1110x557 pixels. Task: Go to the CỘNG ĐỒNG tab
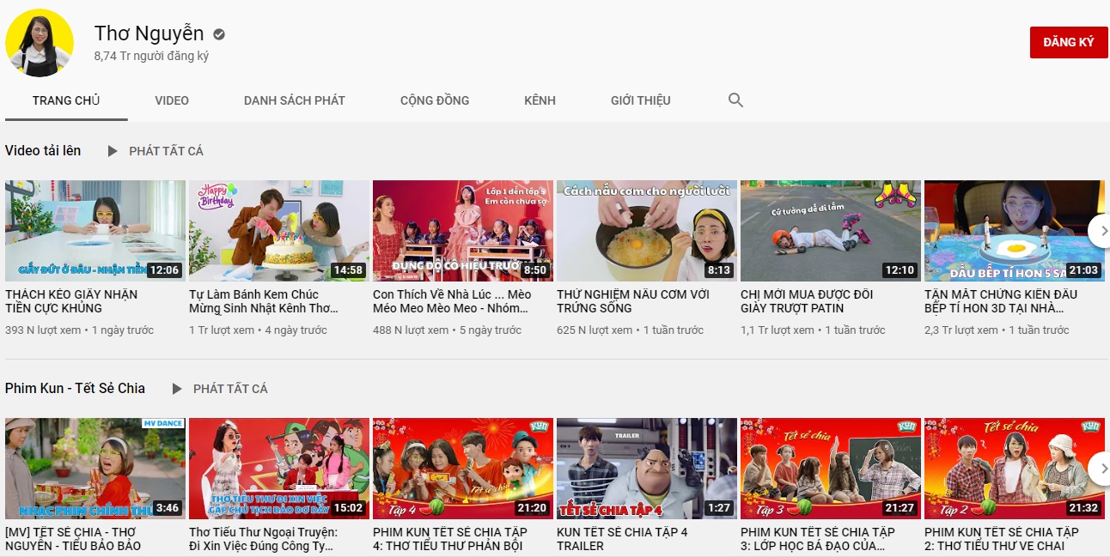(435, 100)
